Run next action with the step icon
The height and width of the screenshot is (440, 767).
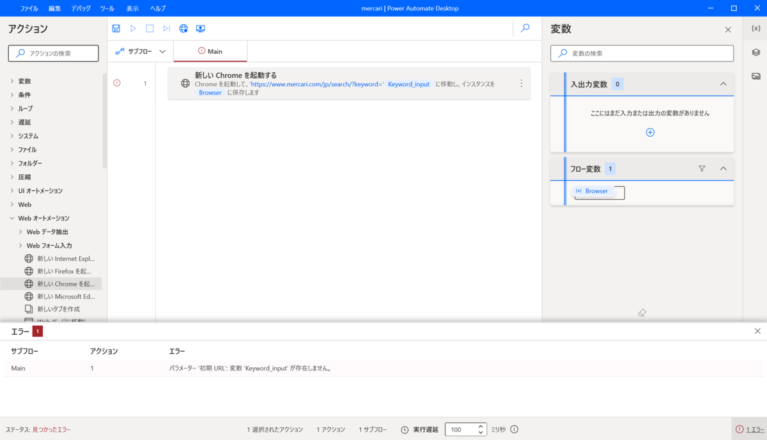[166, 28]
